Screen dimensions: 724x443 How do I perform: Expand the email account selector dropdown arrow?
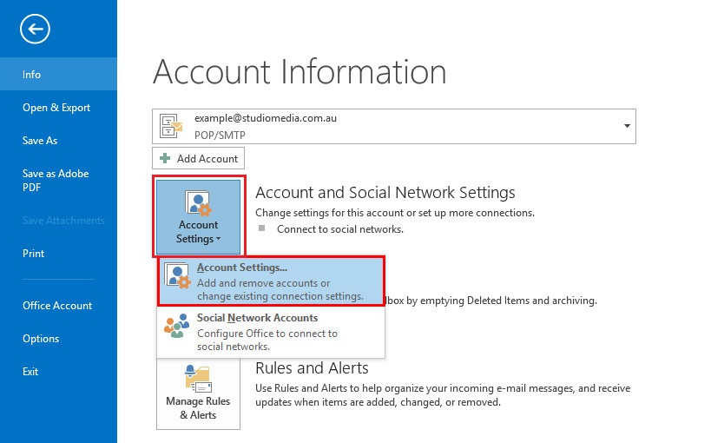(627, 126)
